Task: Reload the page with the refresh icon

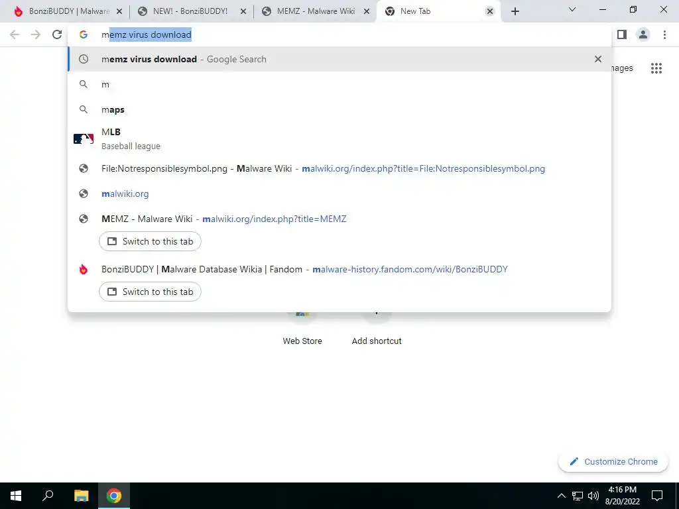Action: [x=57, y=34]
